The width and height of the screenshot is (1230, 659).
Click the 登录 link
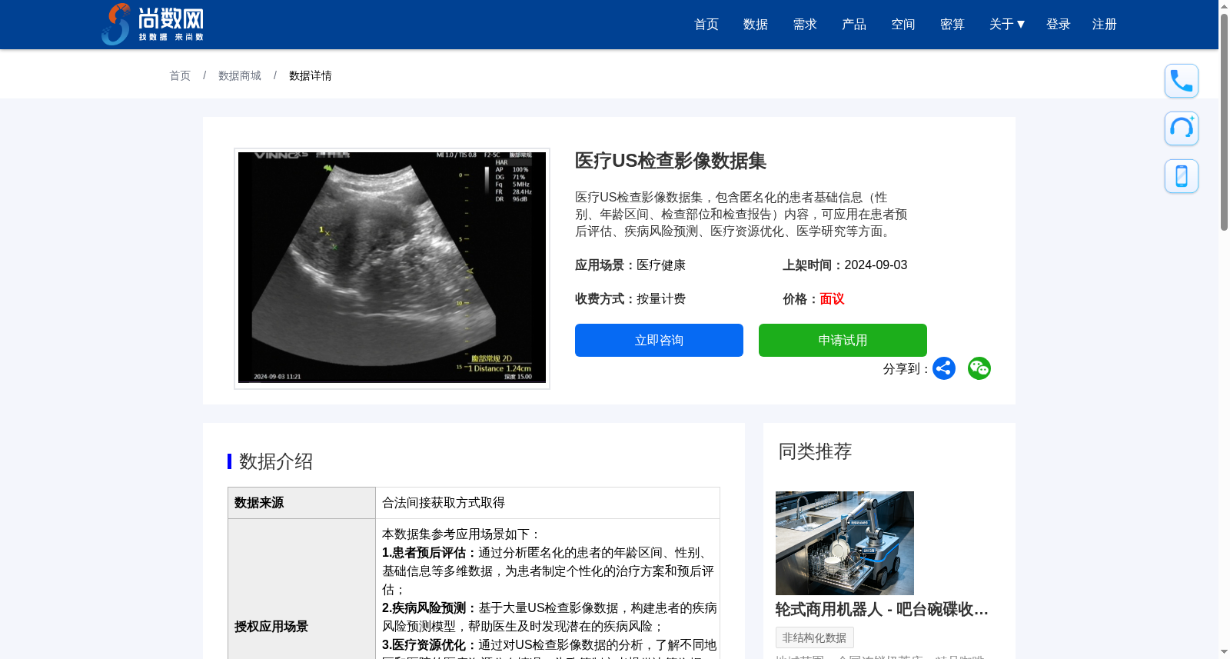point(1059,25)
